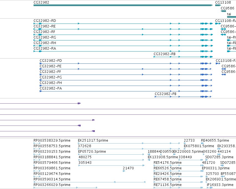Click protein CG32982-PF label
Screen dimensions: 236x189
(50, 72)
